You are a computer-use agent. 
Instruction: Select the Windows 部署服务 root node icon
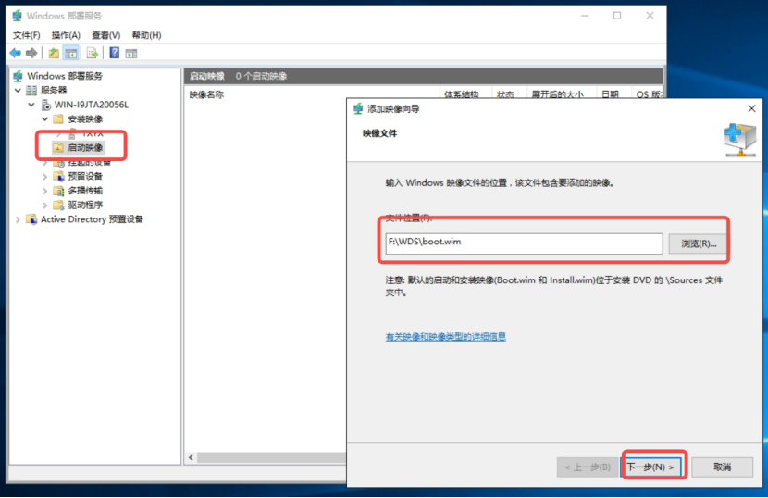click(x=19, y=76)
